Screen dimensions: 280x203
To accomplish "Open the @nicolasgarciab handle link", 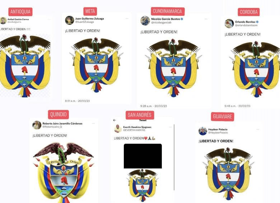I will [161, 23].
